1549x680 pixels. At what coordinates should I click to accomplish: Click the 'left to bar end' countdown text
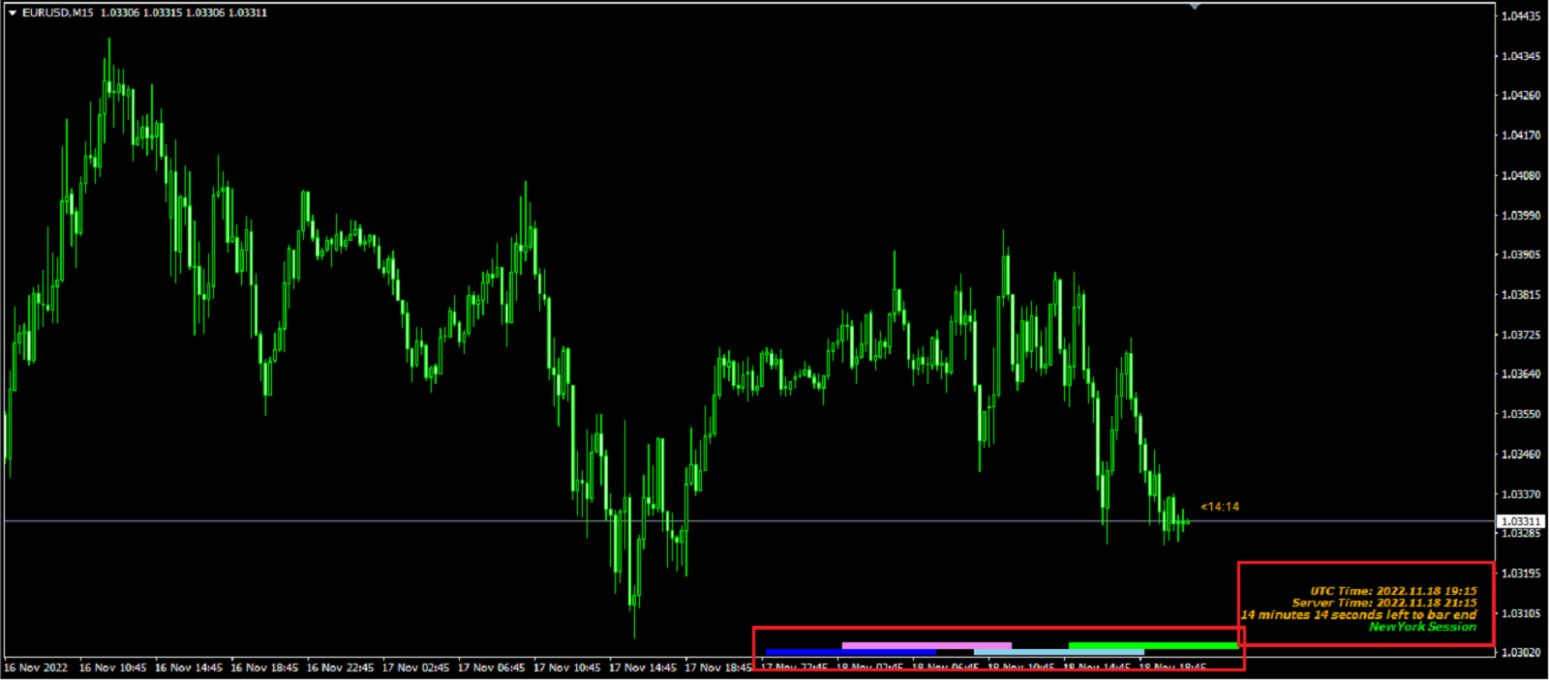point(1358,615)
